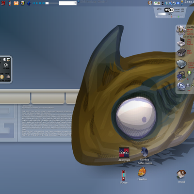Viewport: 194px width, 194px height.
Task: Click the memory chip RAM icon
Action: [181, 52]
